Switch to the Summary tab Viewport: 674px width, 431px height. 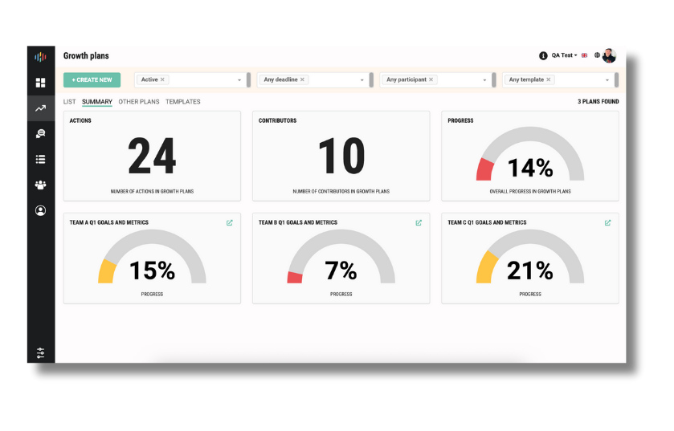coord(97,102)
